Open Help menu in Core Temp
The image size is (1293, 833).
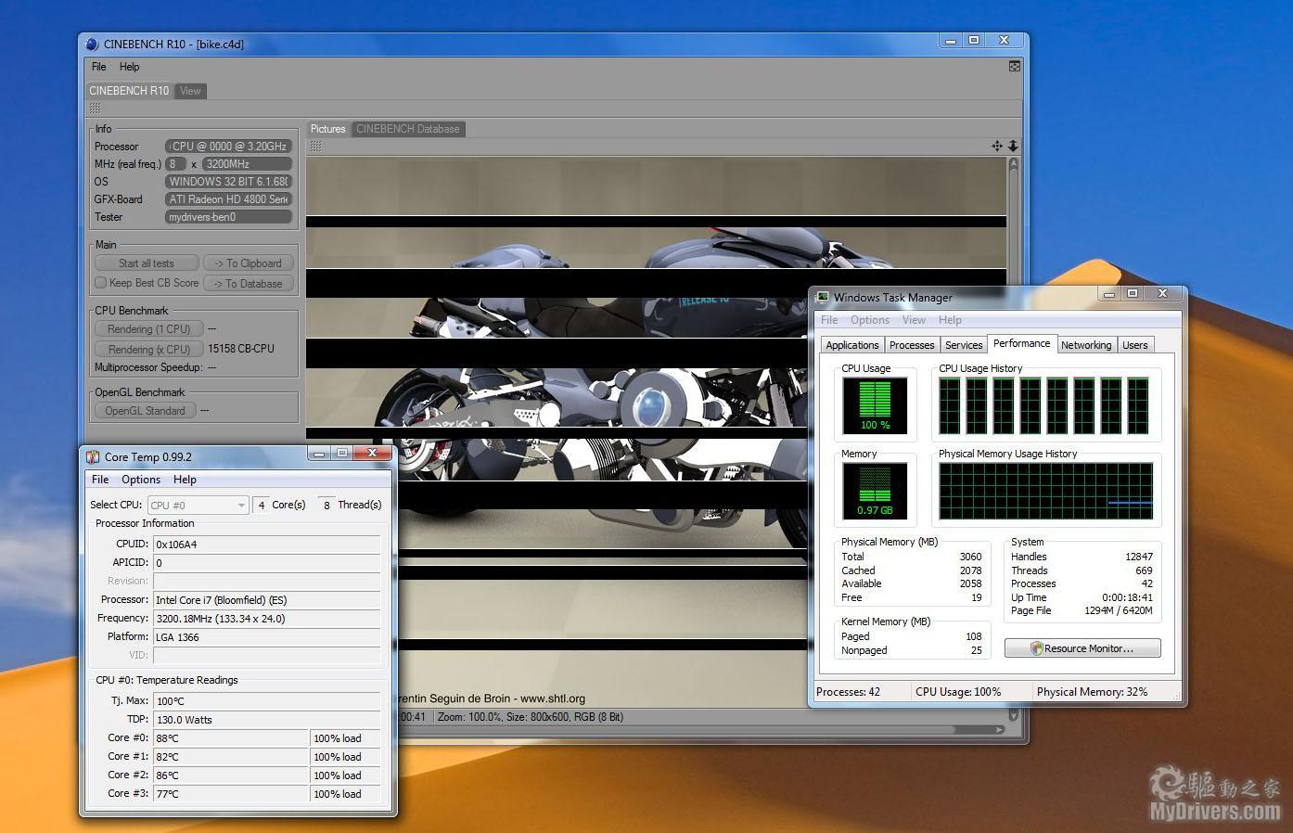click(185, 480)
